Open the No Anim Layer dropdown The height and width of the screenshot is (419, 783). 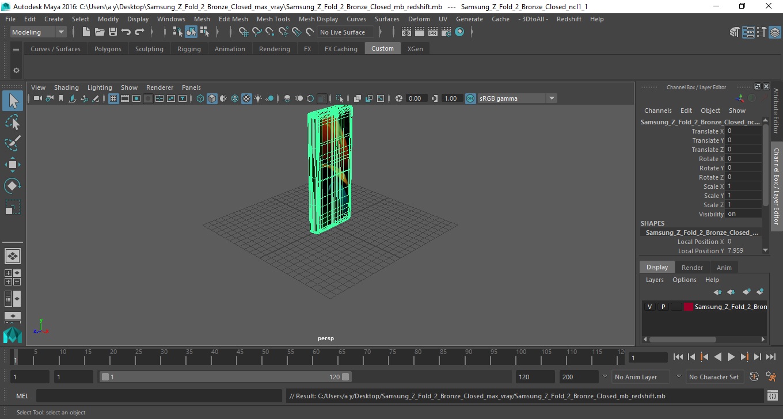(x=641, y=377)
